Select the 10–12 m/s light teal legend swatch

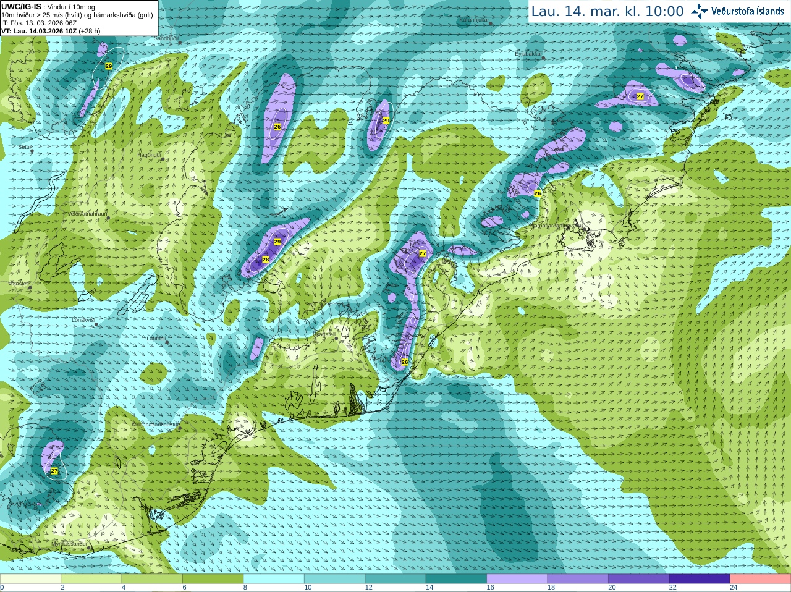coord(334,578)
